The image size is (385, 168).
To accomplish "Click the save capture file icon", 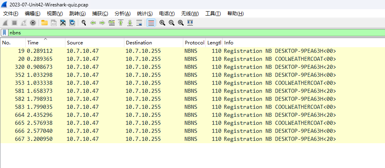I will coord(54,23).
